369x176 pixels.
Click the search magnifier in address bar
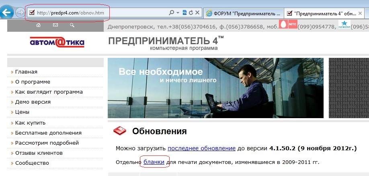tap(172, 13)
